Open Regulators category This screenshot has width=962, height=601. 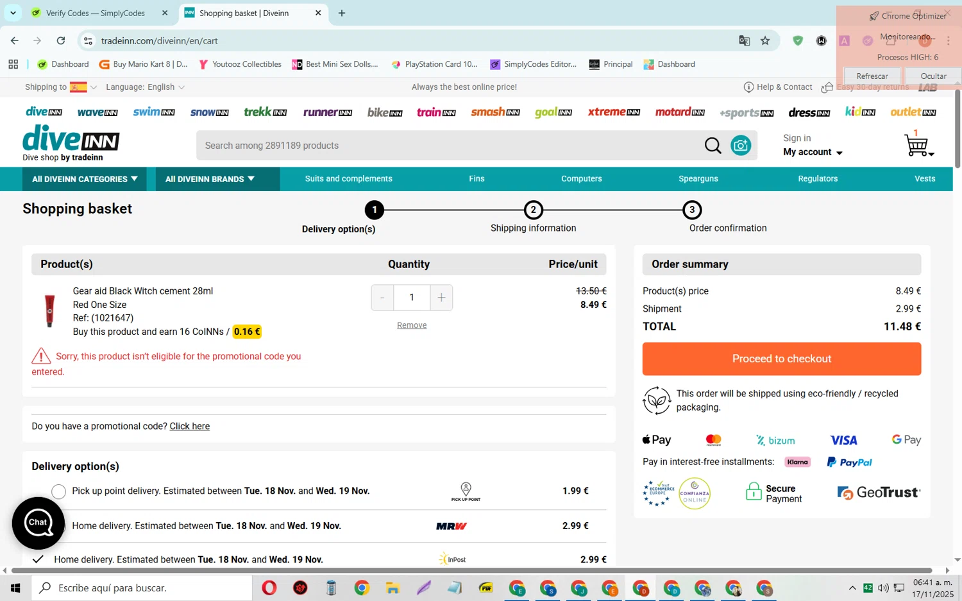tap(817, 179)
